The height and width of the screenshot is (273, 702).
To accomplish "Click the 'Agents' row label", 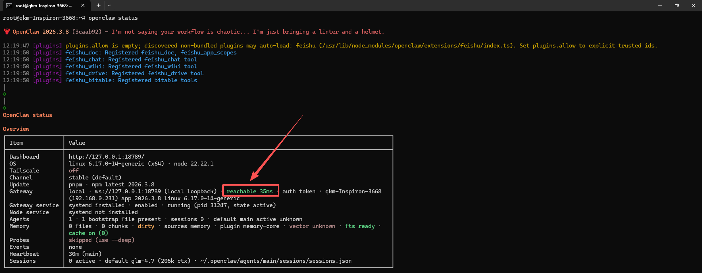I will pos(19,219).
